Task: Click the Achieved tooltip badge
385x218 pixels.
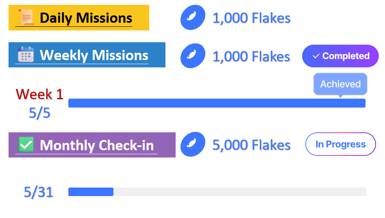Action: pos(340,84)
